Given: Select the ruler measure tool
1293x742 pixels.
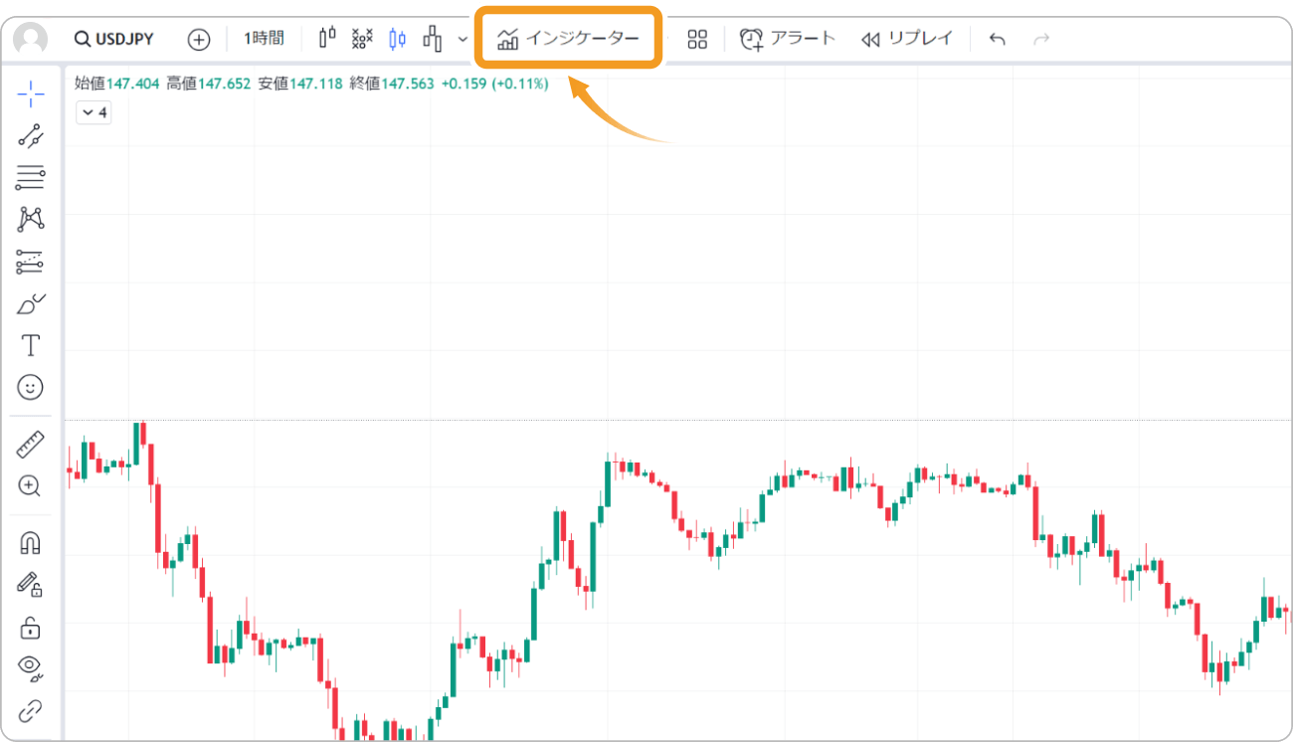Looking at the screenshot, I should (x=31, y=444).
